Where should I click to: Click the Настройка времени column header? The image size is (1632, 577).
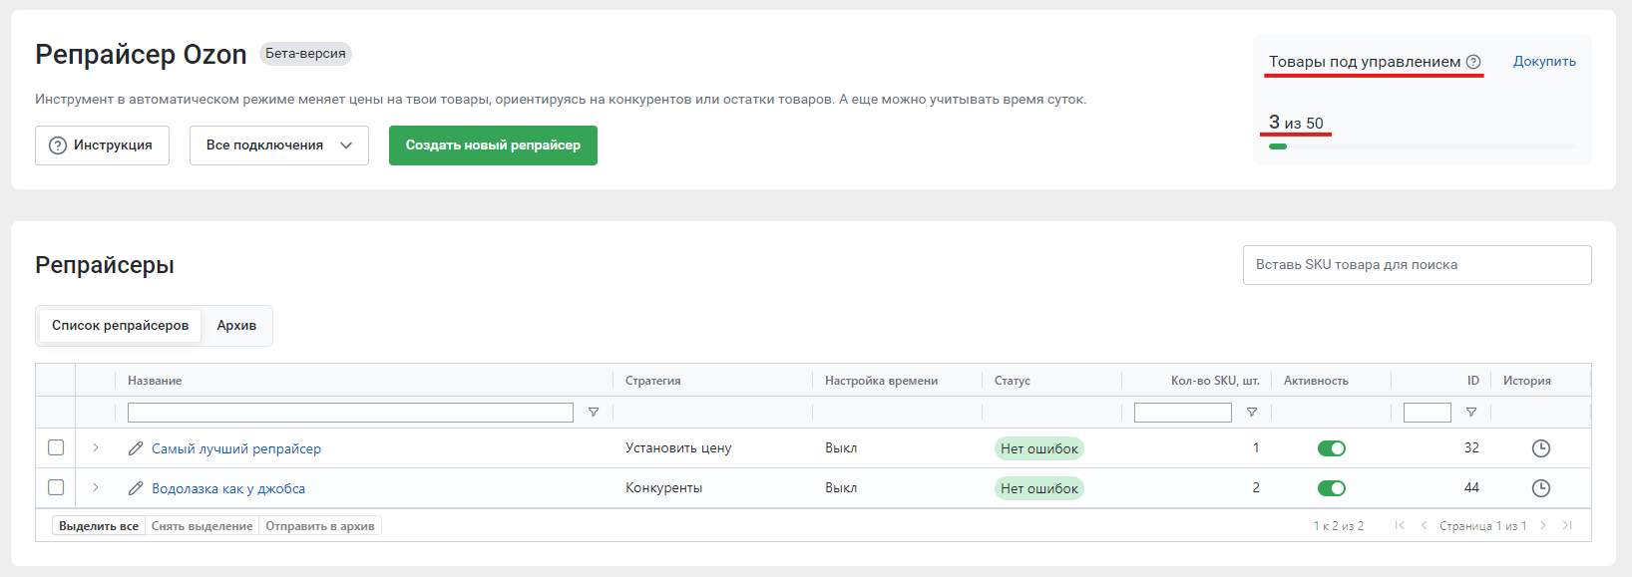pos(881,381)
